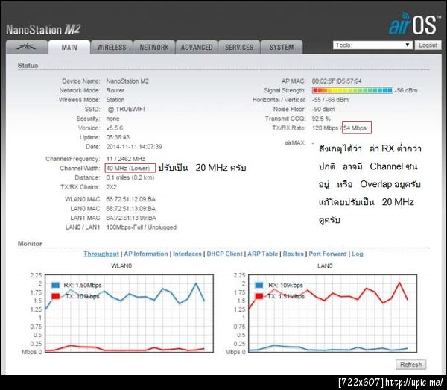Show the Interfaces monitor

tap(187, 254)
